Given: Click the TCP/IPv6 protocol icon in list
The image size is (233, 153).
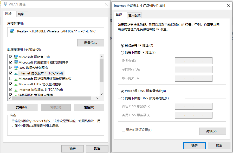Looking at the screenshot, I should 16,90.
